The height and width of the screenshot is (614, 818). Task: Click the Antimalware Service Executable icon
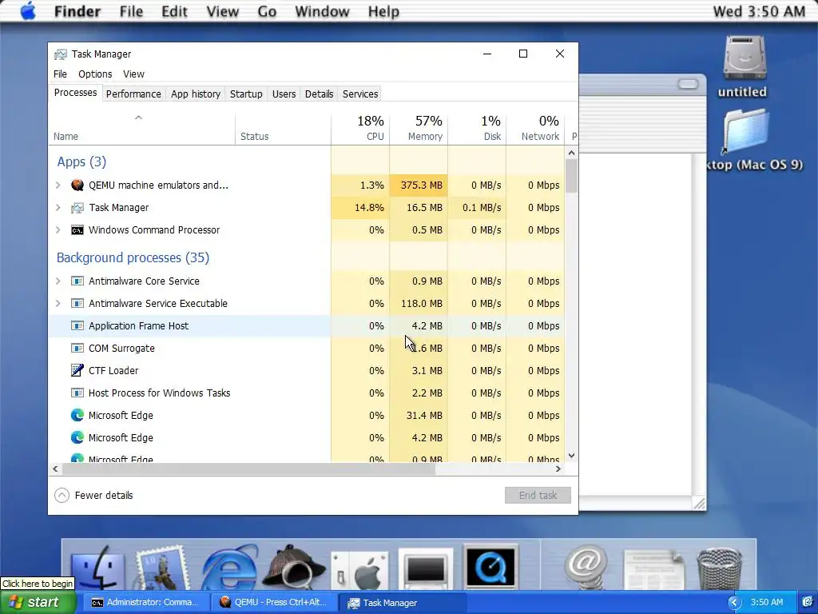(x=77, y=303)
